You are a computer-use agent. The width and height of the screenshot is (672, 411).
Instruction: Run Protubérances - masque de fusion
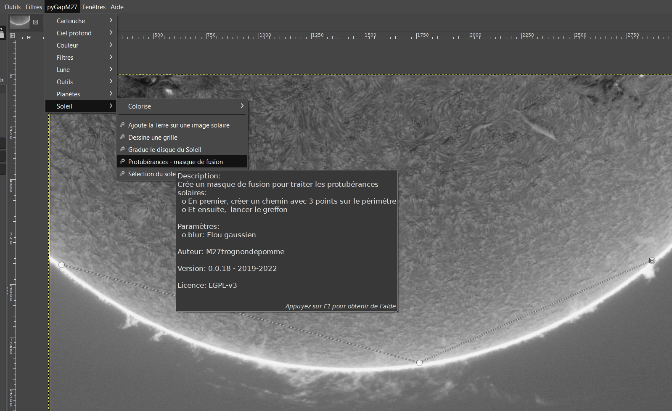click(x=182, y=162)
